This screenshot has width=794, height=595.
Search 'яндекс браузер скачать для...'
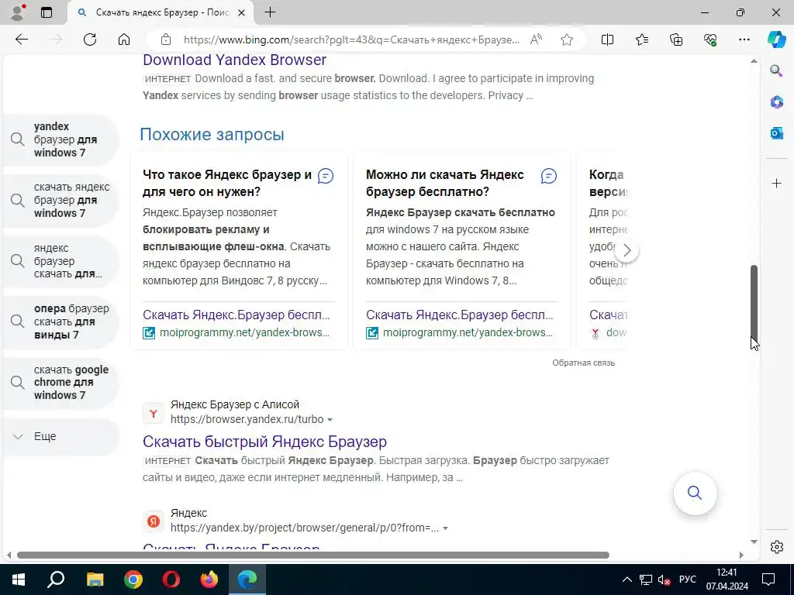click(60, 261)
